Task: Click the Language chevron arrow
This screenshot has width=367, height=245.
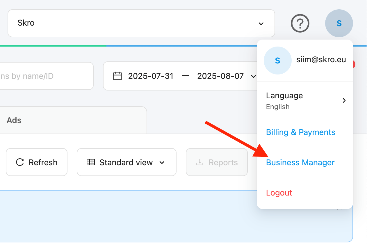Action: point(344,101)
